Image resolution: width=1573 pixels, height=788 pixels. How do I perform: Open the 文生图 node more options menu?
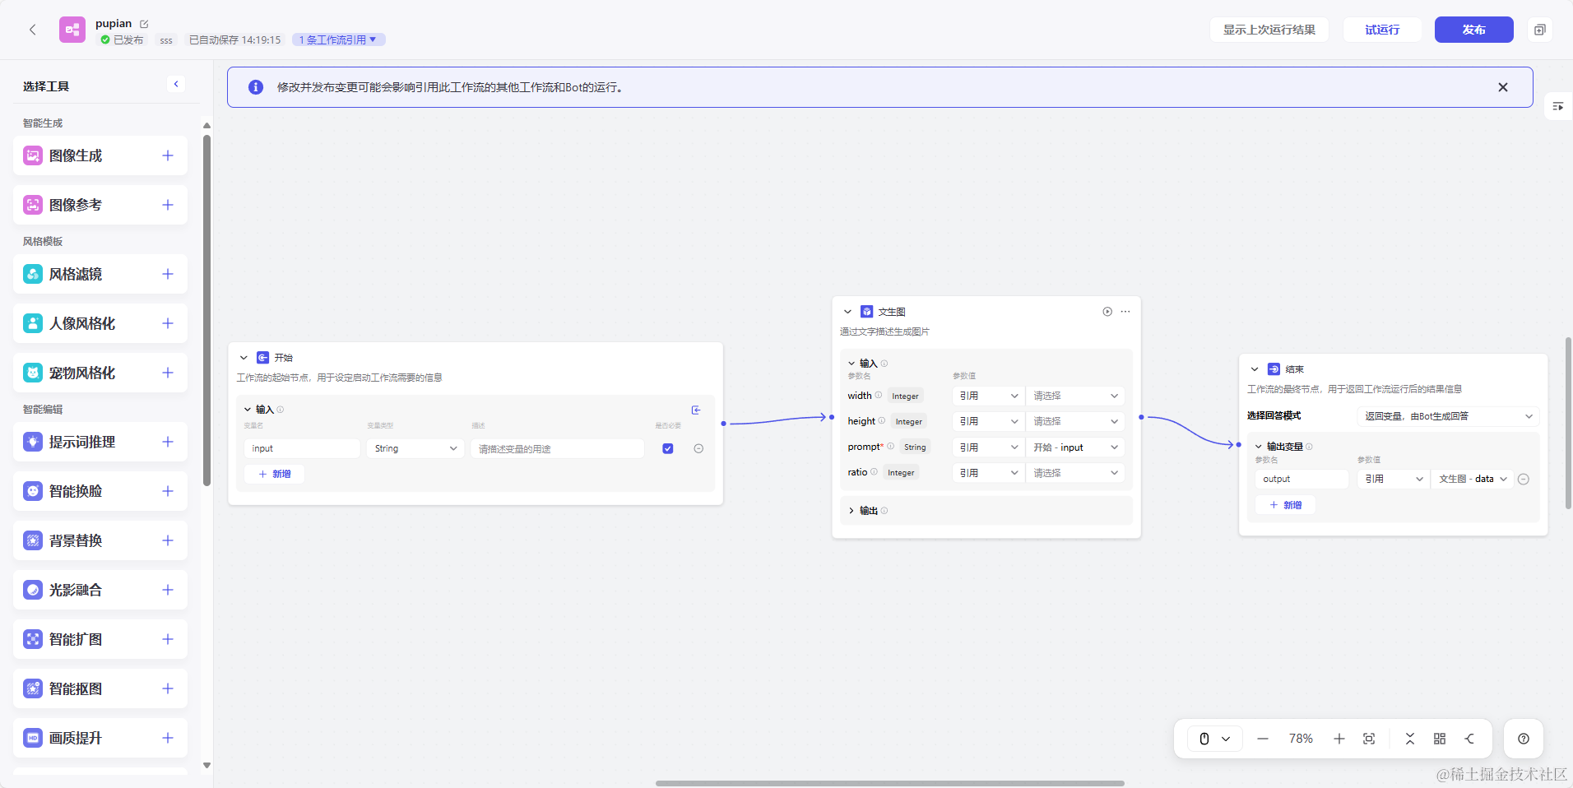pyautogui.click(x=1125, y=312)
